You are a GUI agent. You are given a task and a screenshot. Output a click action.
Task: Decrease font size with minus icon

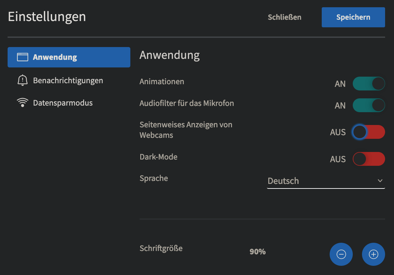(x=341, y=254)
